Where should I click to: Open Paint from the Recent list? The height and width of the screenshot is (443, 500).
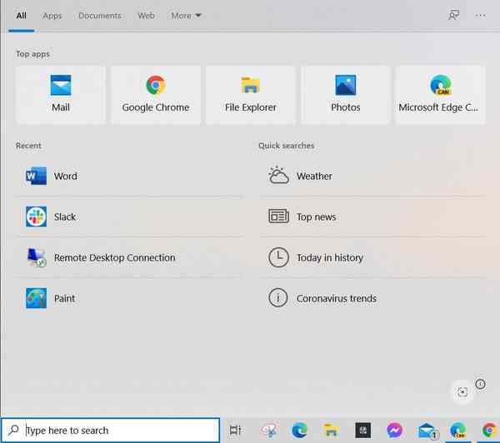(129, 298)
